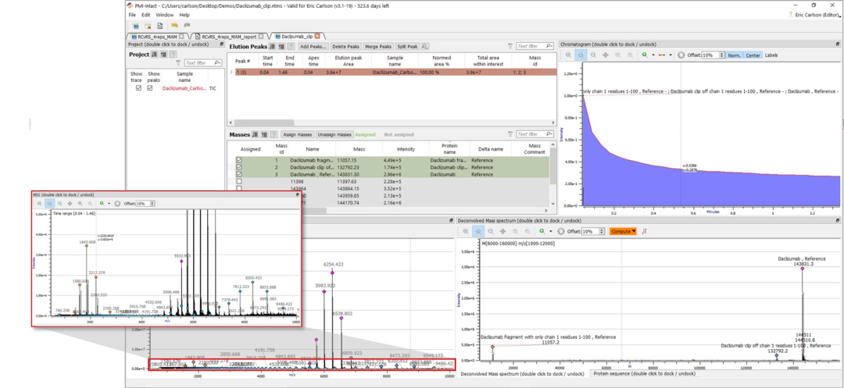Uncheck Show peaks for Daclizumab_Carbo sample

(150, 88)
